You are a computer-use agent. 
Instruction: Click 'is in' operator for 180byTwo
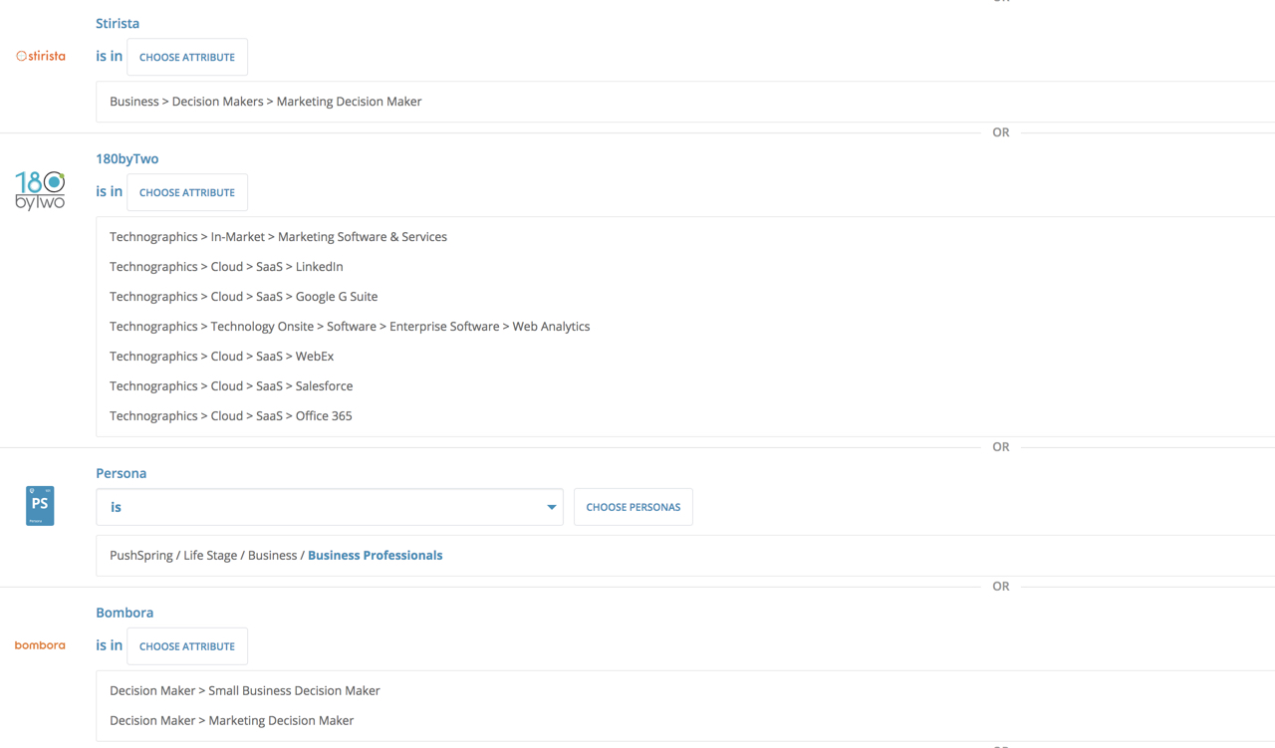(x=110, y=192)
